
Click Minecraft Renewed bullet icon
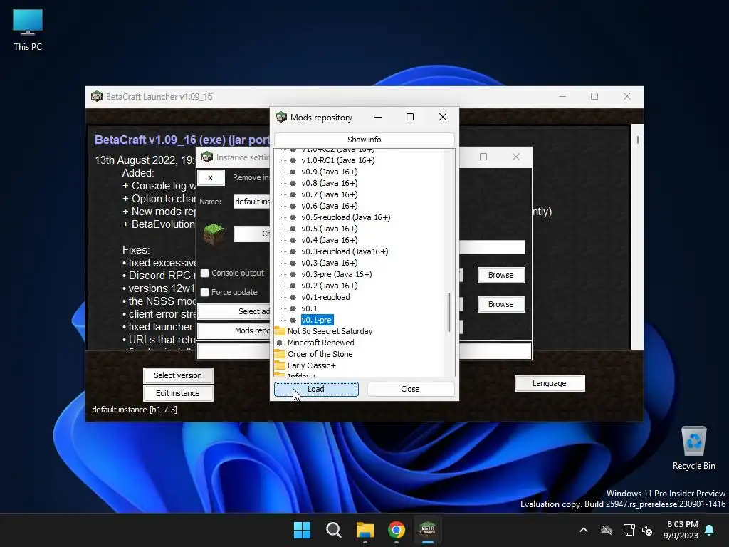tap(279, 343)
